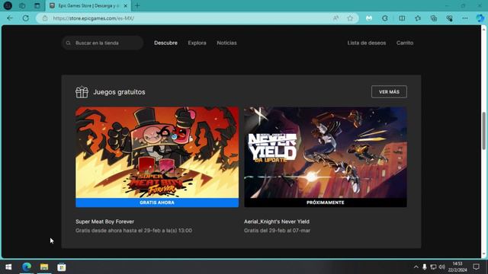This screenshot has width=488, height=274.
Task: Open the tab actions menu icon
Action: (x=37, y=5)
